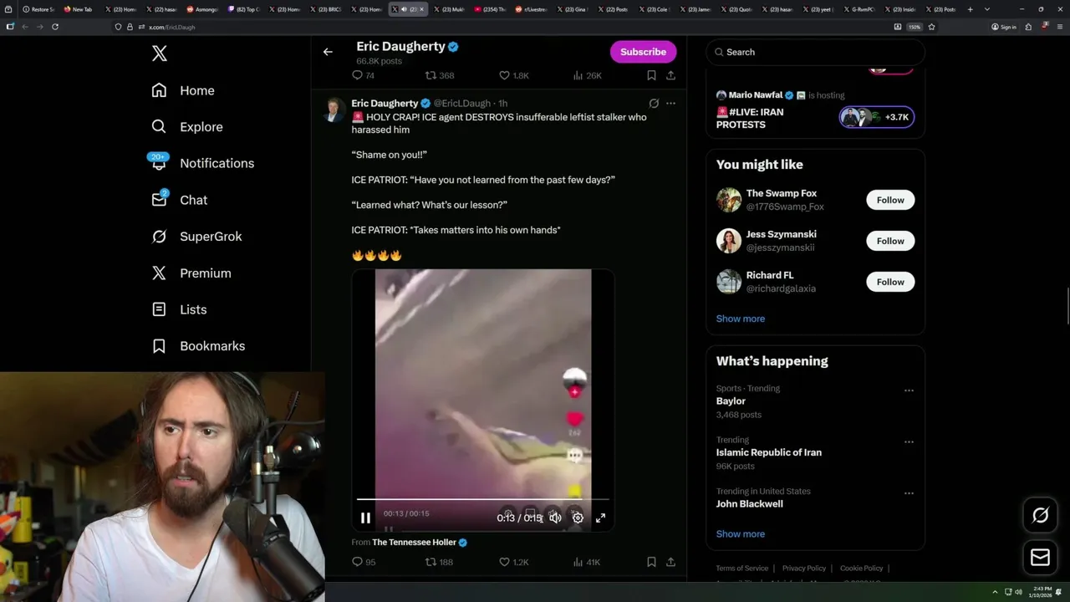Switch to the BRICS tab
1070x602 pixels.
pos(324,9)
